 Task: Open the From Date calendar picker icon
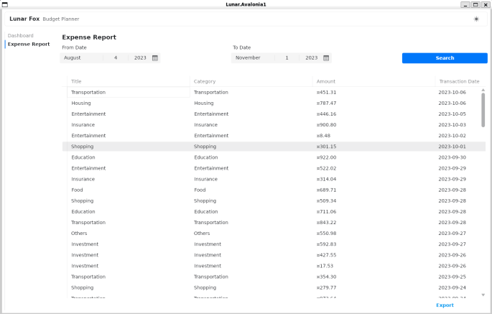tap(155, 57)
